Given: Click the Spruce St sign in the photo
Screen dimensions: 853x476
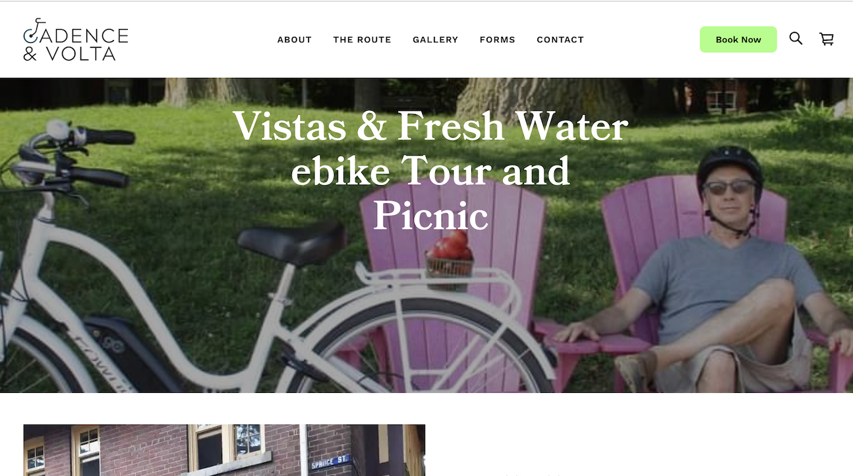Looking at the screenshot, I should coord(330,462).
